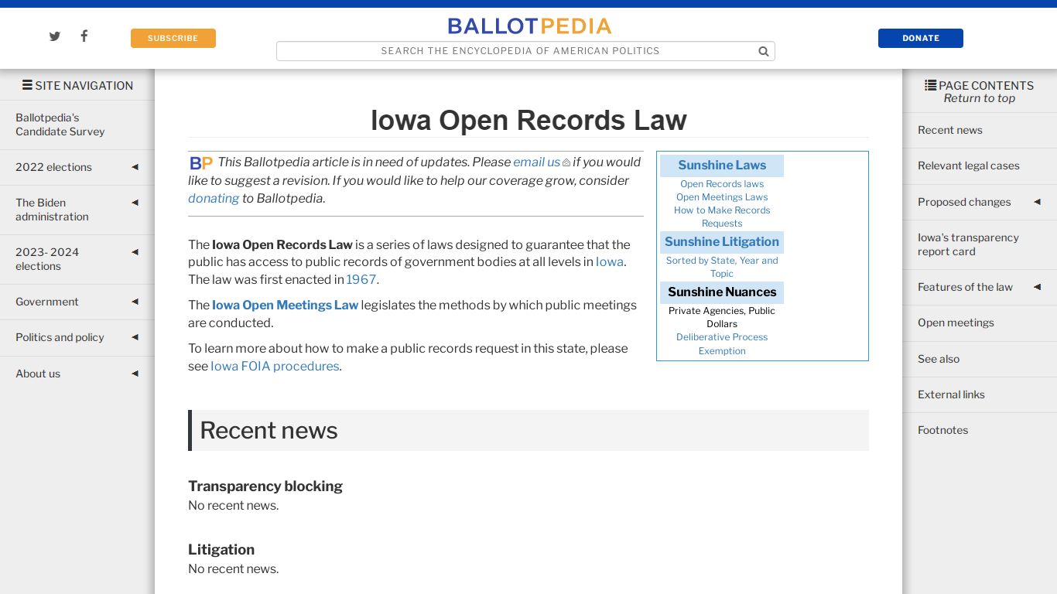Open Sorted by State, Year and Topic link
The image size is (1057, 594).
click(x=722, y=267)
